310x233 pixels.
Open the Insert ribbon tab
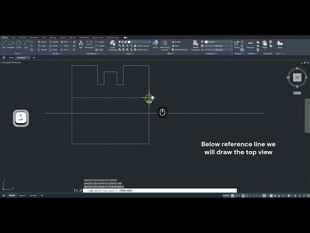[13, 37]
